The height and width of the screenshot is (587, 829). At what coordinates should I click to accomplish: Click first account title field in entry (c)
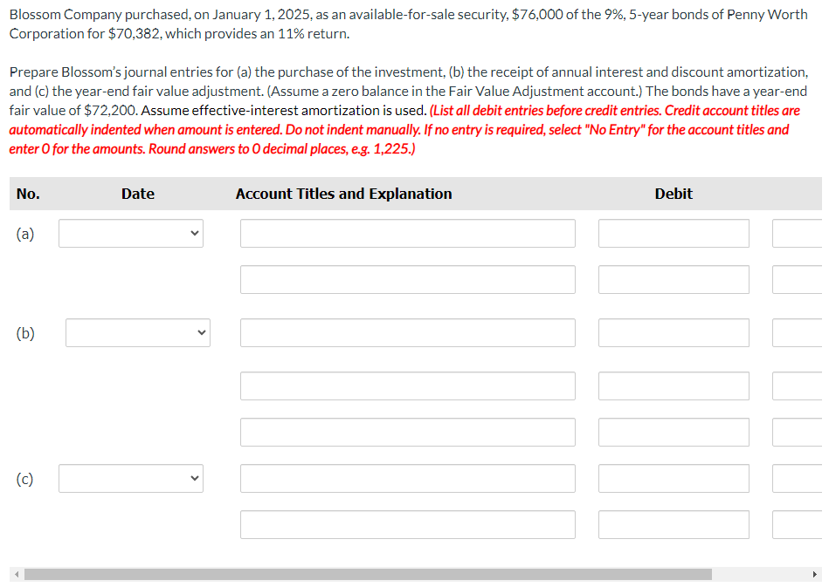tap(408, 478)
